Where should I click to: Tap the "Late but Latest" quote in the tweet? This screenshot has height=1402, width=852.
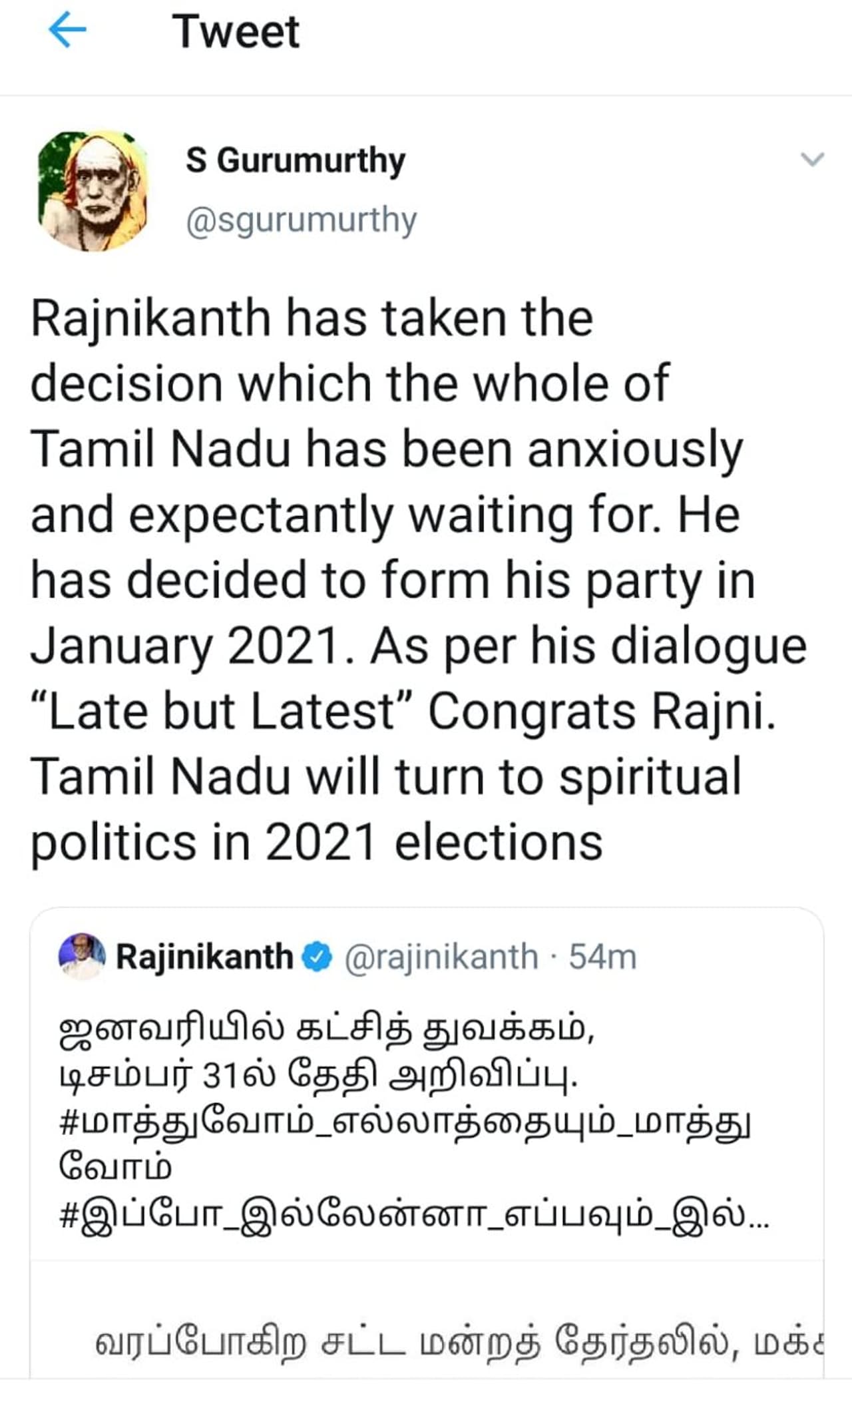(x=223, y=712)
